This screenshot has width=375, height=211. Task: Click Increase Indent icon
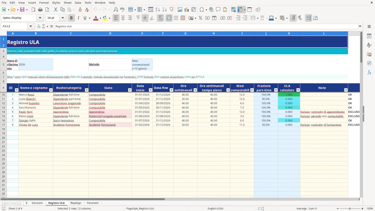[x=238, y=18]
